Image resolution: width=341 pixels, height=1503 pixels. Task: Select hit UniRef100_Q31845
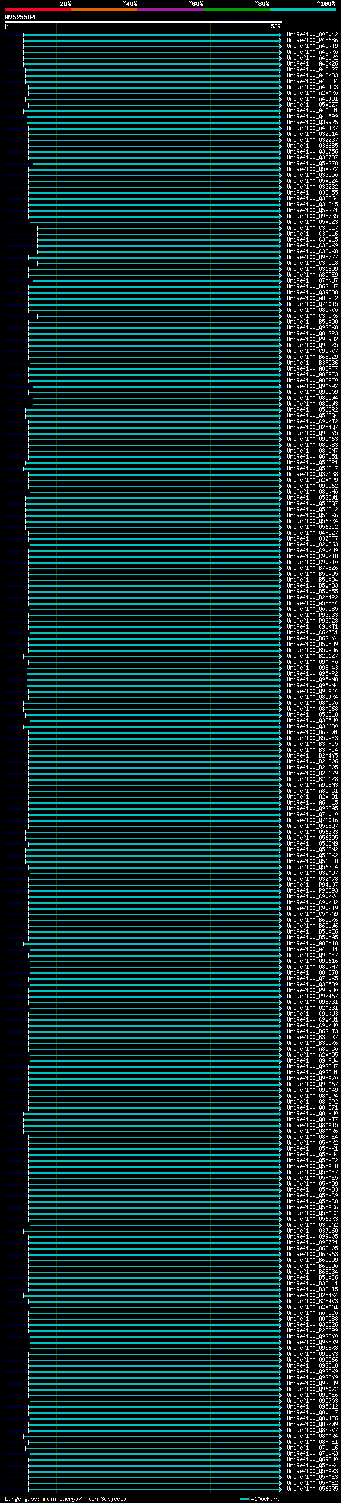click(x=312, y=205)
